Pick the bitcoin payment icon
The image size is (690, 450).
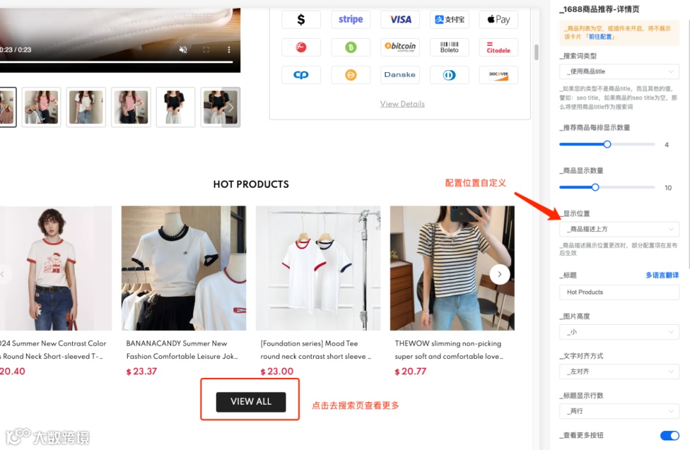tap(400, 47)
